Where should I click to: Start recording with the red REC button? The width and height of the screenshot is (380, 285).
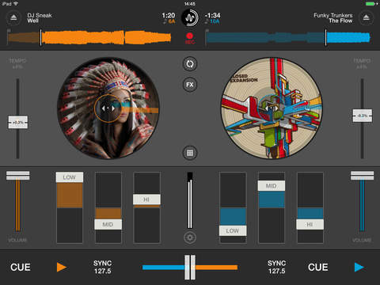click(x=190, y=39)
